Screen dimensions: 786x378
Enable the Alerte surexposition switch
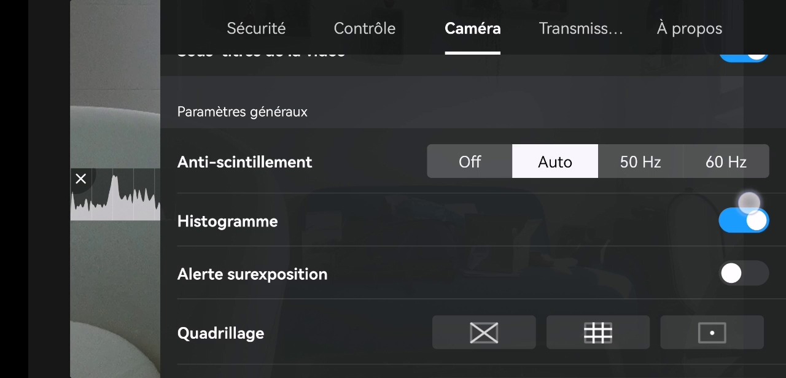coord(744,273)
